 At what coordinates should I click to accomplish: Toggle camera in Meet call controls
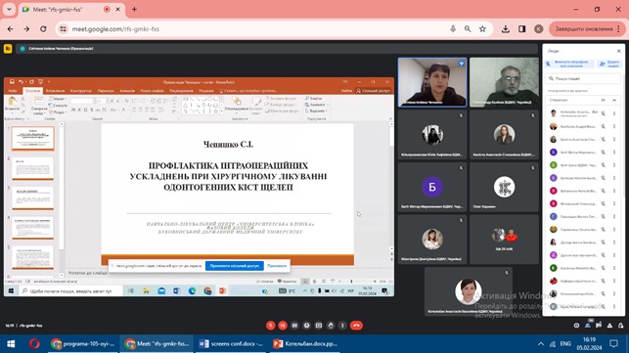[x=283, y=326]
